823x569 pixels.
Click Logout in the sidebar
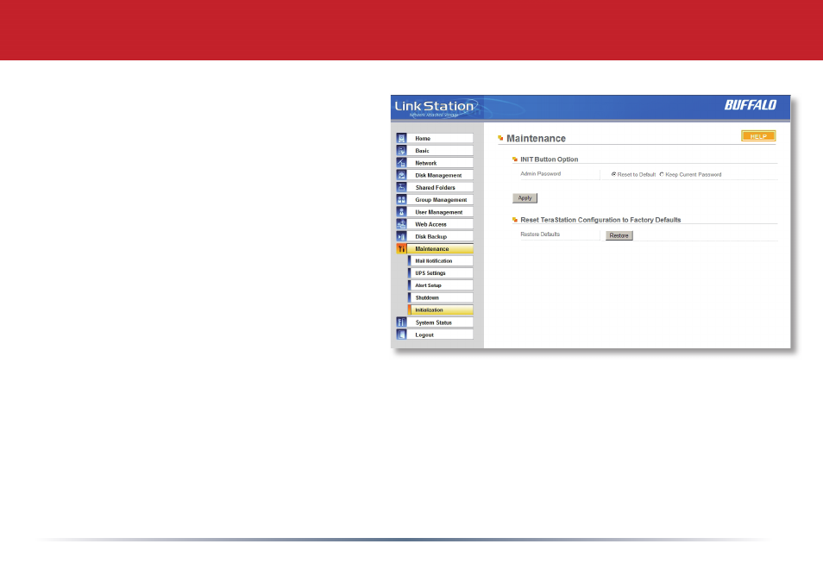[x=440, y=335]
